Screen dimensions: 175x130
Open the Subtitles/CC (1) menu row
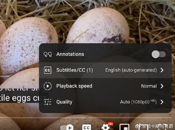[x=105, y=70]
